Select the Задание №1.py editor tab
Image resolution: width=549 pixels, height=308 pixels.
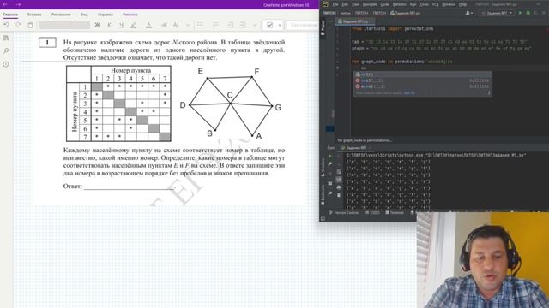point(355,21)
